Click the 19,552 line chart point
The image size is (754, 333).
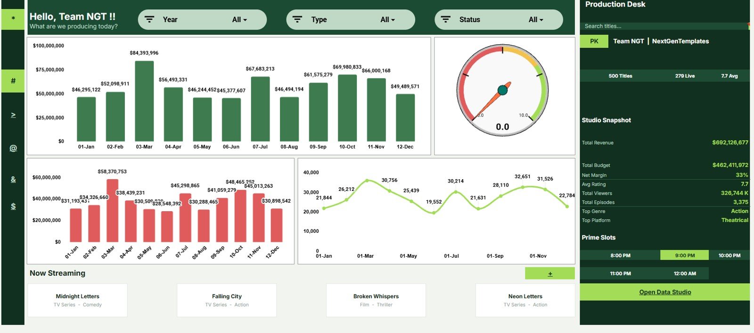click(434, 213)
